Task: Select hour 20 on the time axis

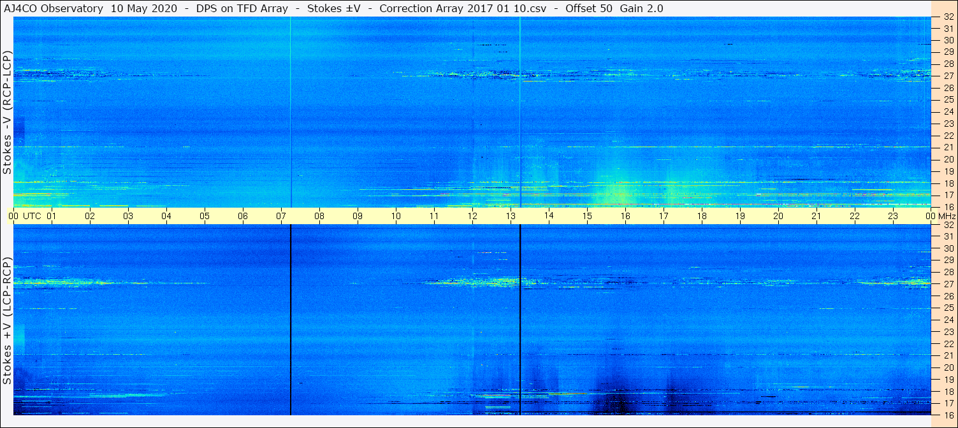Action: click(x=778, y=216)
